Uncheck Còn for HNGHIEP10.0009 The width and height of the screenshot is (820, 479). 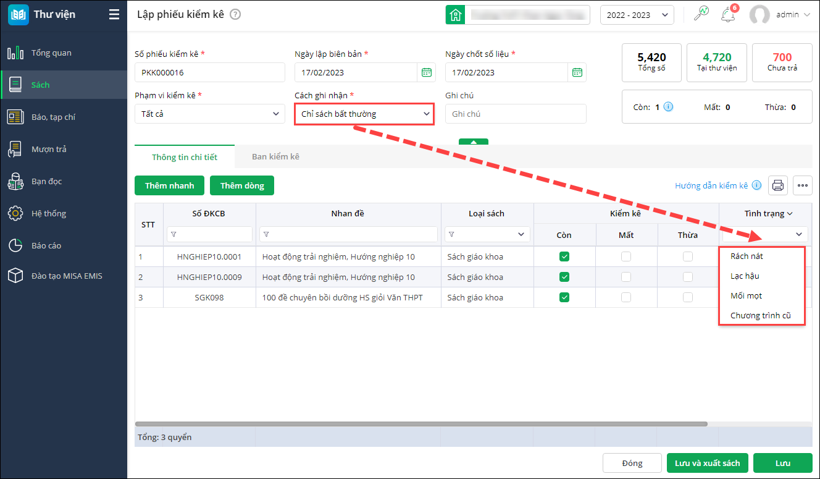point(564,277)
